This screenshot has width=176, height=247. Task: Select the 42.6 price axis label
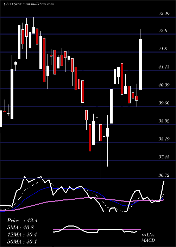tap(163, 31)
